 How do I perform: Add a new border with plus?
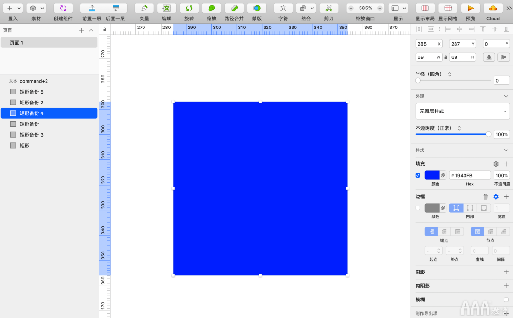506,196
